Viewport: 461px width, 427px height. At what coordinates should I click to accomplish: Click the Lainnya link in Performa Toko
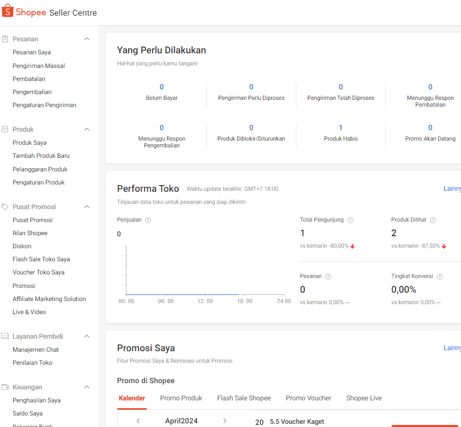[x=452, y=189]
